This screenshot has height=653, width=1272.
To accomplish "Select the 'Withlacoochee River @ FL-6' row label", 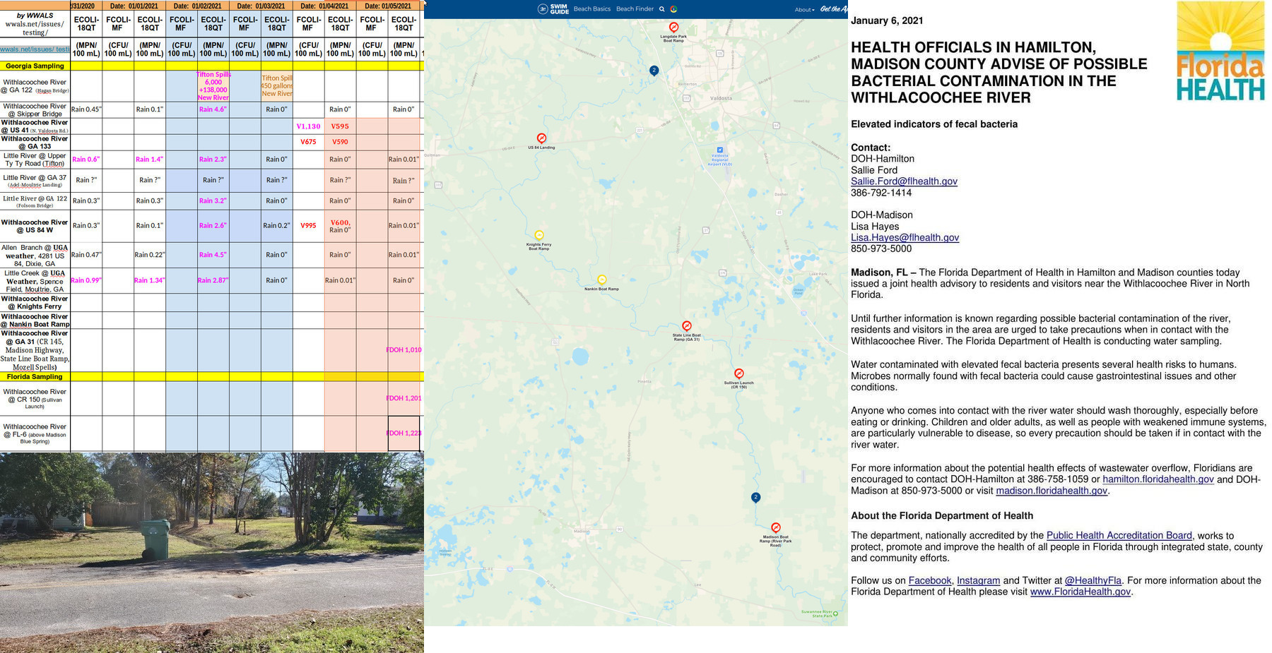I will coord(35,433).
